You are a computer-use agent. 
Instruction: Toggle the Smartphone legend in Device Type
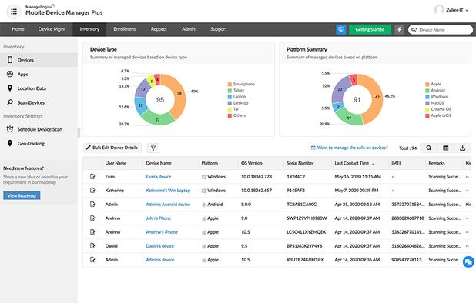[241, 85]
